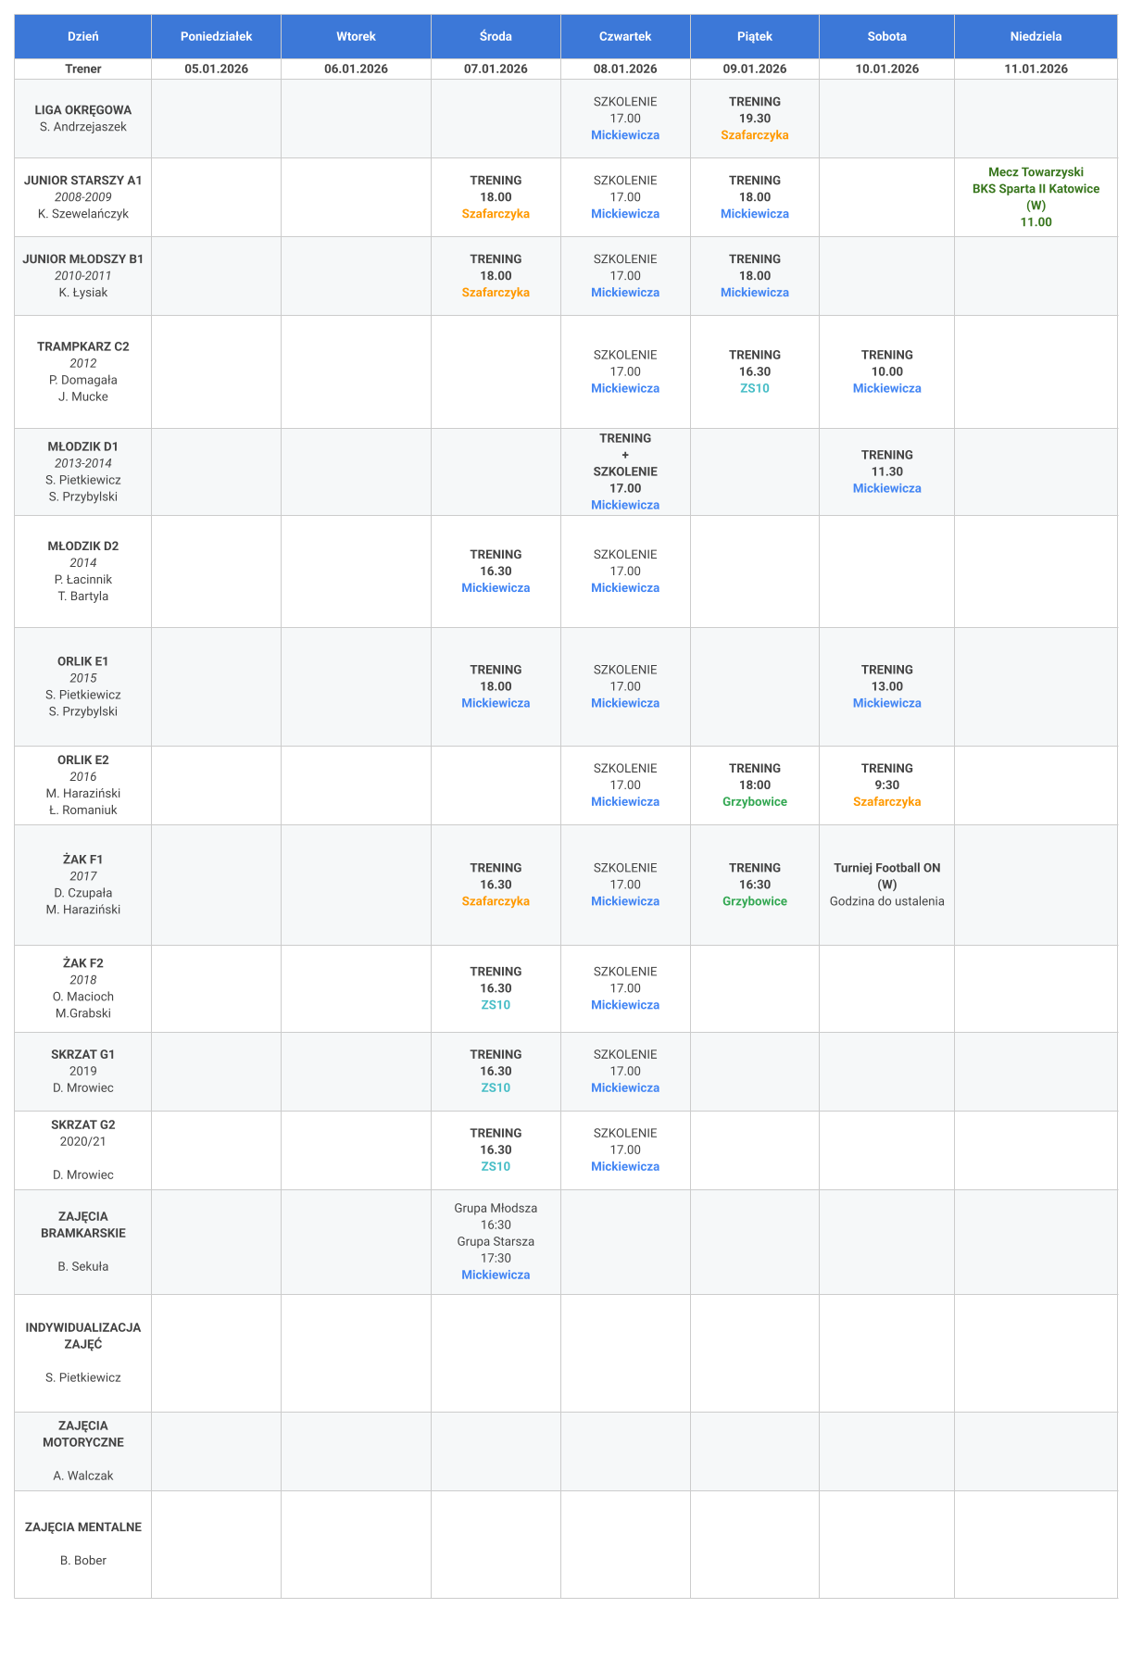The height and width of the screenshot is (1671, 1130).
Task: Open Szafarczyka link in Liga Okręgowa row
Action: coord(755,135)
